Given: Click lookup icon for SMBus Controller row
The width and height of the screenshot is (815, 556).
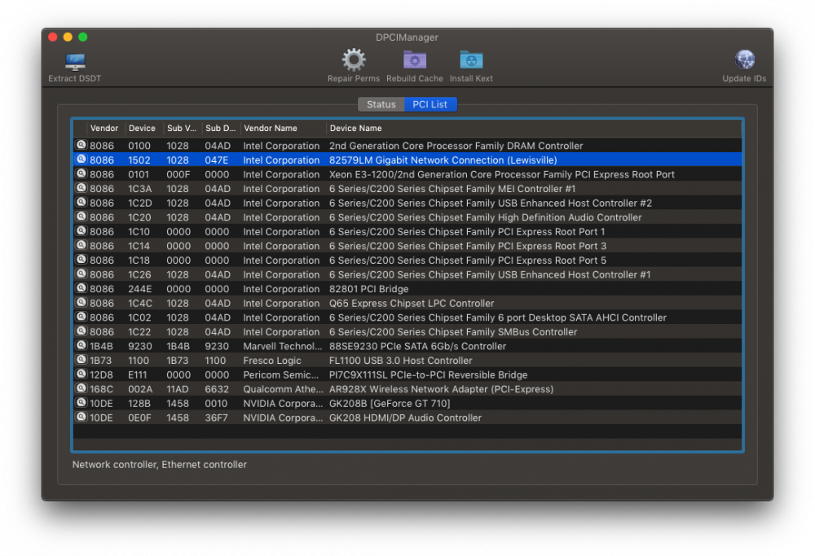Looking at the screenshot, I should point(81,331).
